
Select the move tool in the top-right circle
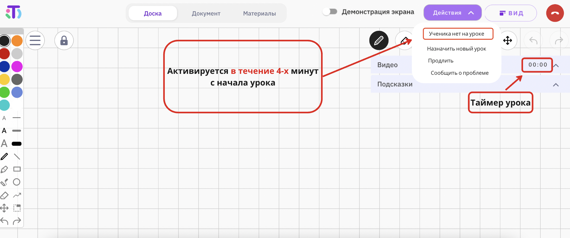[507, 40]
